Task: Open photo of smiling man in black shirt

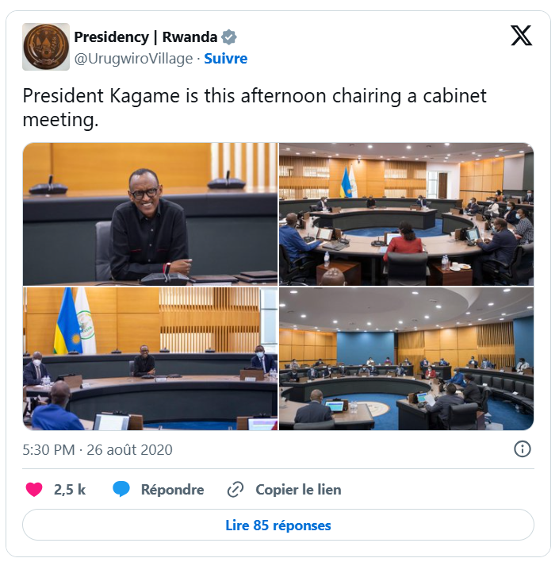Action: pyautogui.click(x=151, y=214)
